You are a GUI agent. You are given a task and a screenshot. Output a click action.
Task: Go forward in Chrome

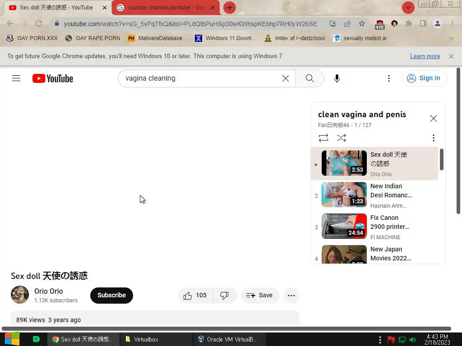pos(24,23)
